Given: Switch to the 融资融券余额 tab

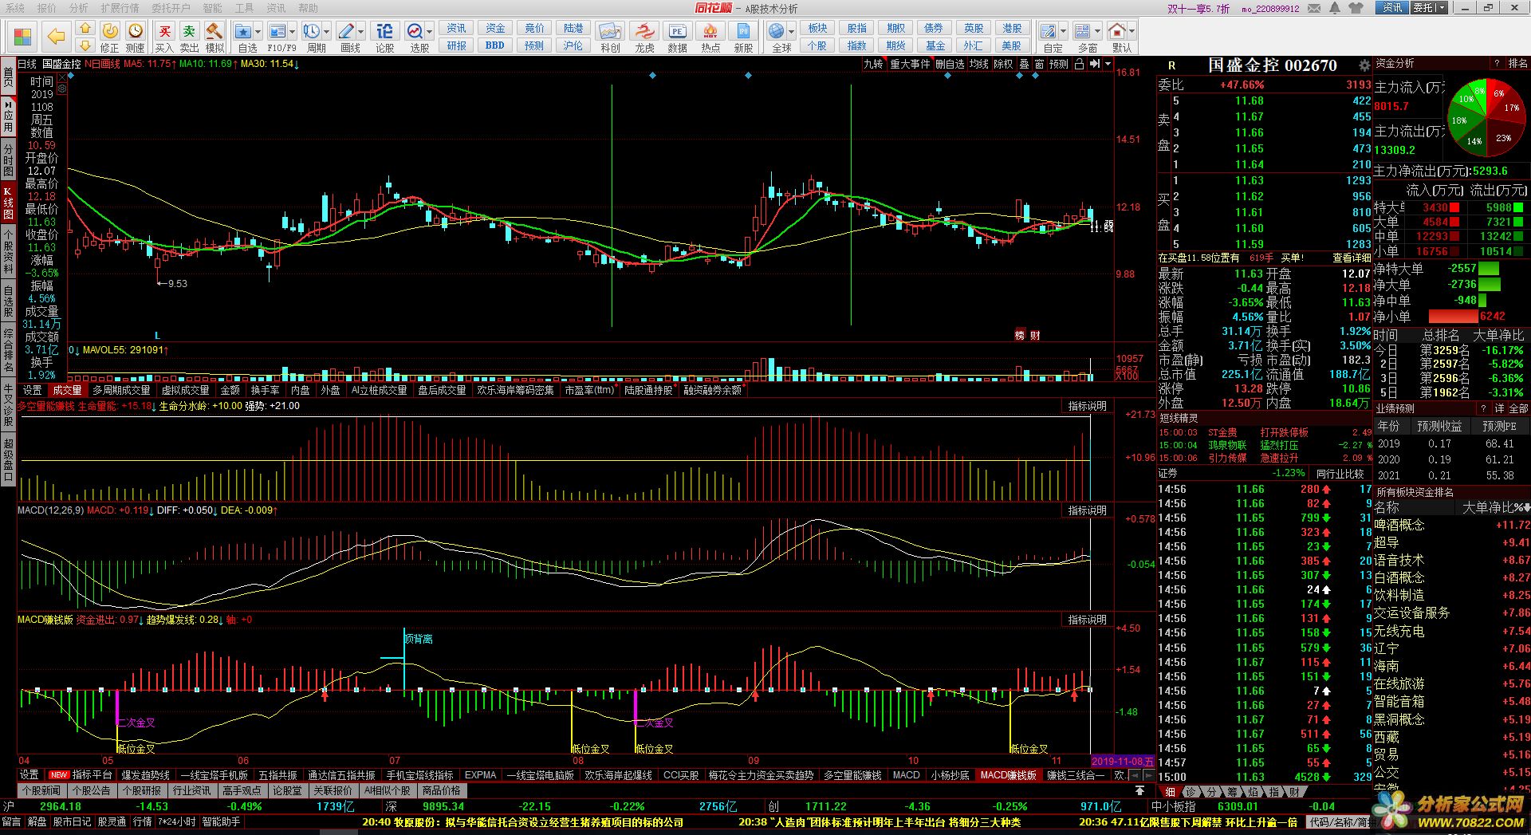Looking at the screenshot, I should click(x=712, y=390).
